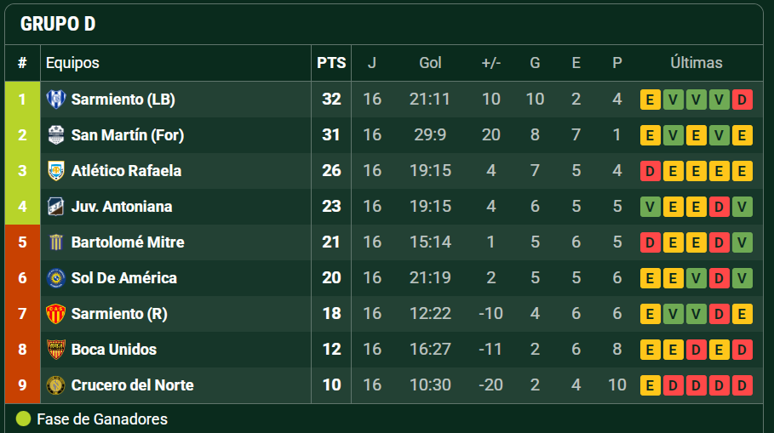This screenshot has height=433, width=774.
Task: Open the Crucero del Norte team link
Action: 132,385
